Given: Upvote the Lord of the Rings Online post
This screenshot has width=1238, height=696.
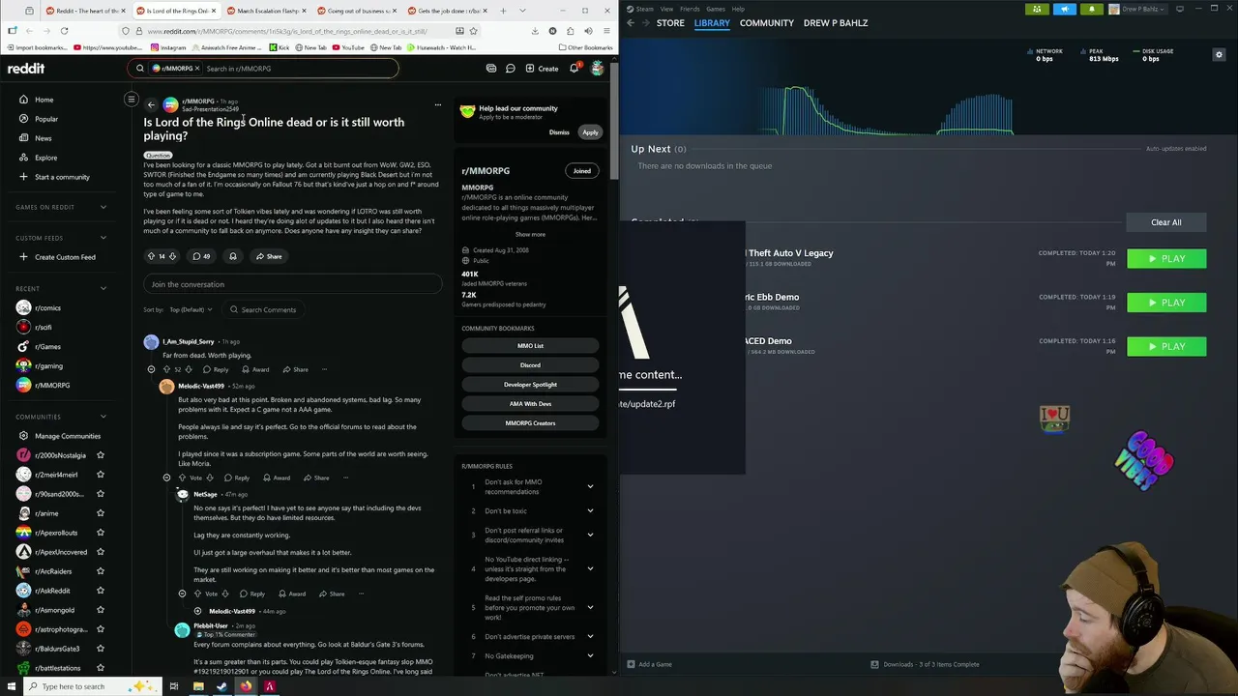Looking at the screenshot, I should click(151, 256).
